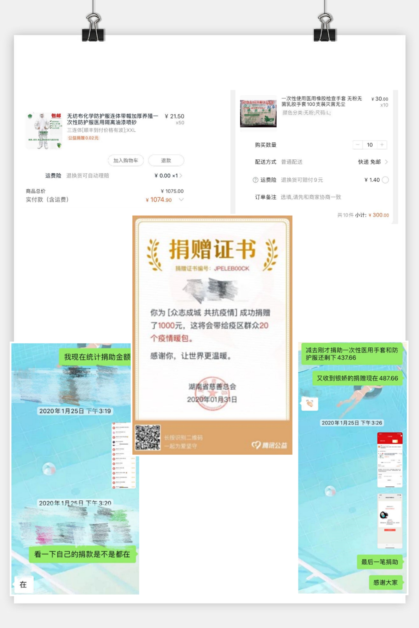The width and height of the screenshot is (419, 628).
Task: Open the protective suit product thumbnail
Action: click(44, 131)
